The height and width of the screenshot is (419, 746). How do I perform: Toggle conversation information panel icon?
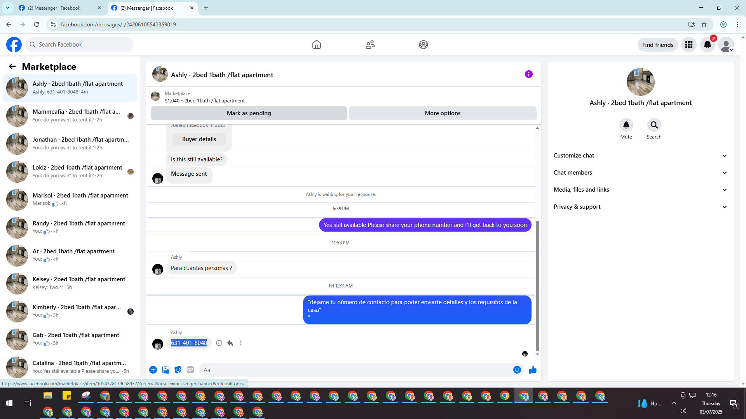pyautogui.click(x=528, y=74)
